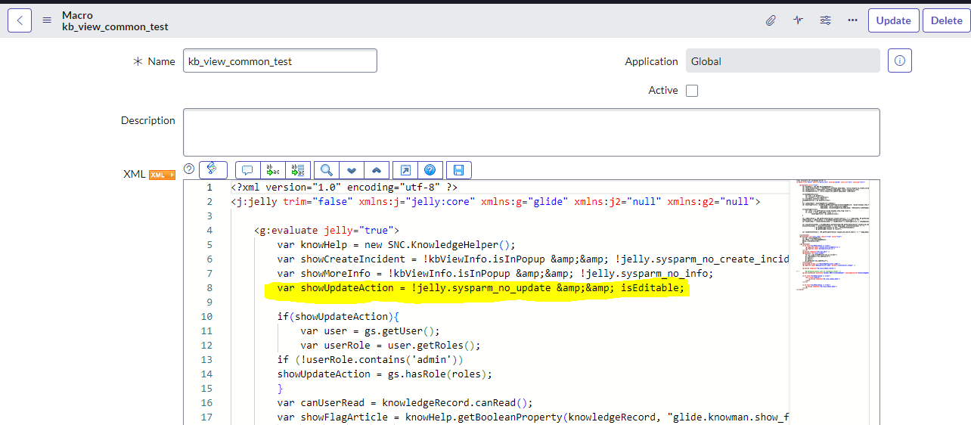Viewport: 971px width, 425px height.
Task: Toggle the Active checkbox
Action: coord(692,91)
